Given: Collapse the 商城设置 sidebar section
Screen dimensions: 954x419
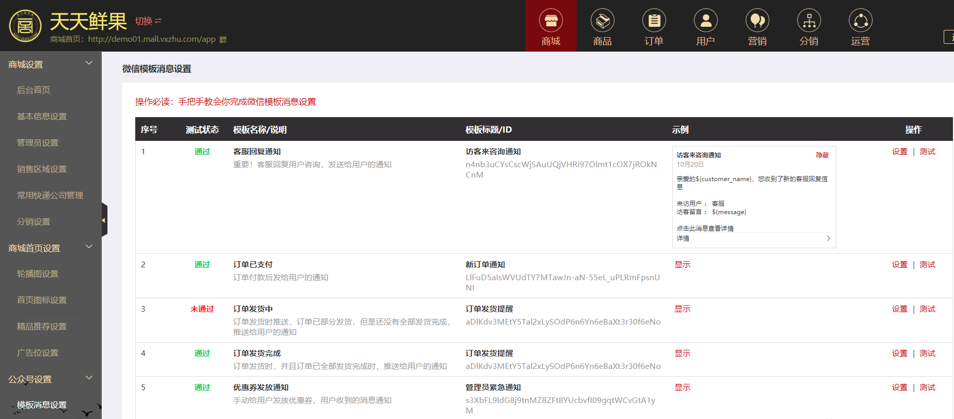Looking at the screenshot, I should [x=89, y=63].
